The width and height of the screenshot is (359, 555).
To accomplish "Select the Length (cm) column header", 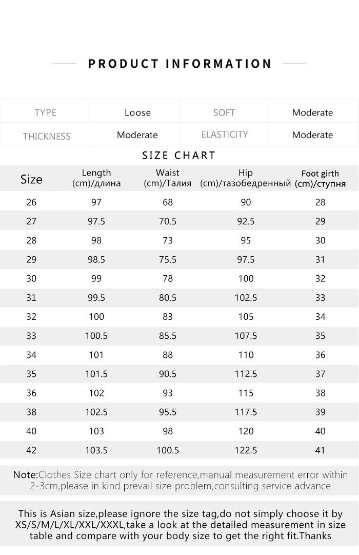I will pos(96,178).
